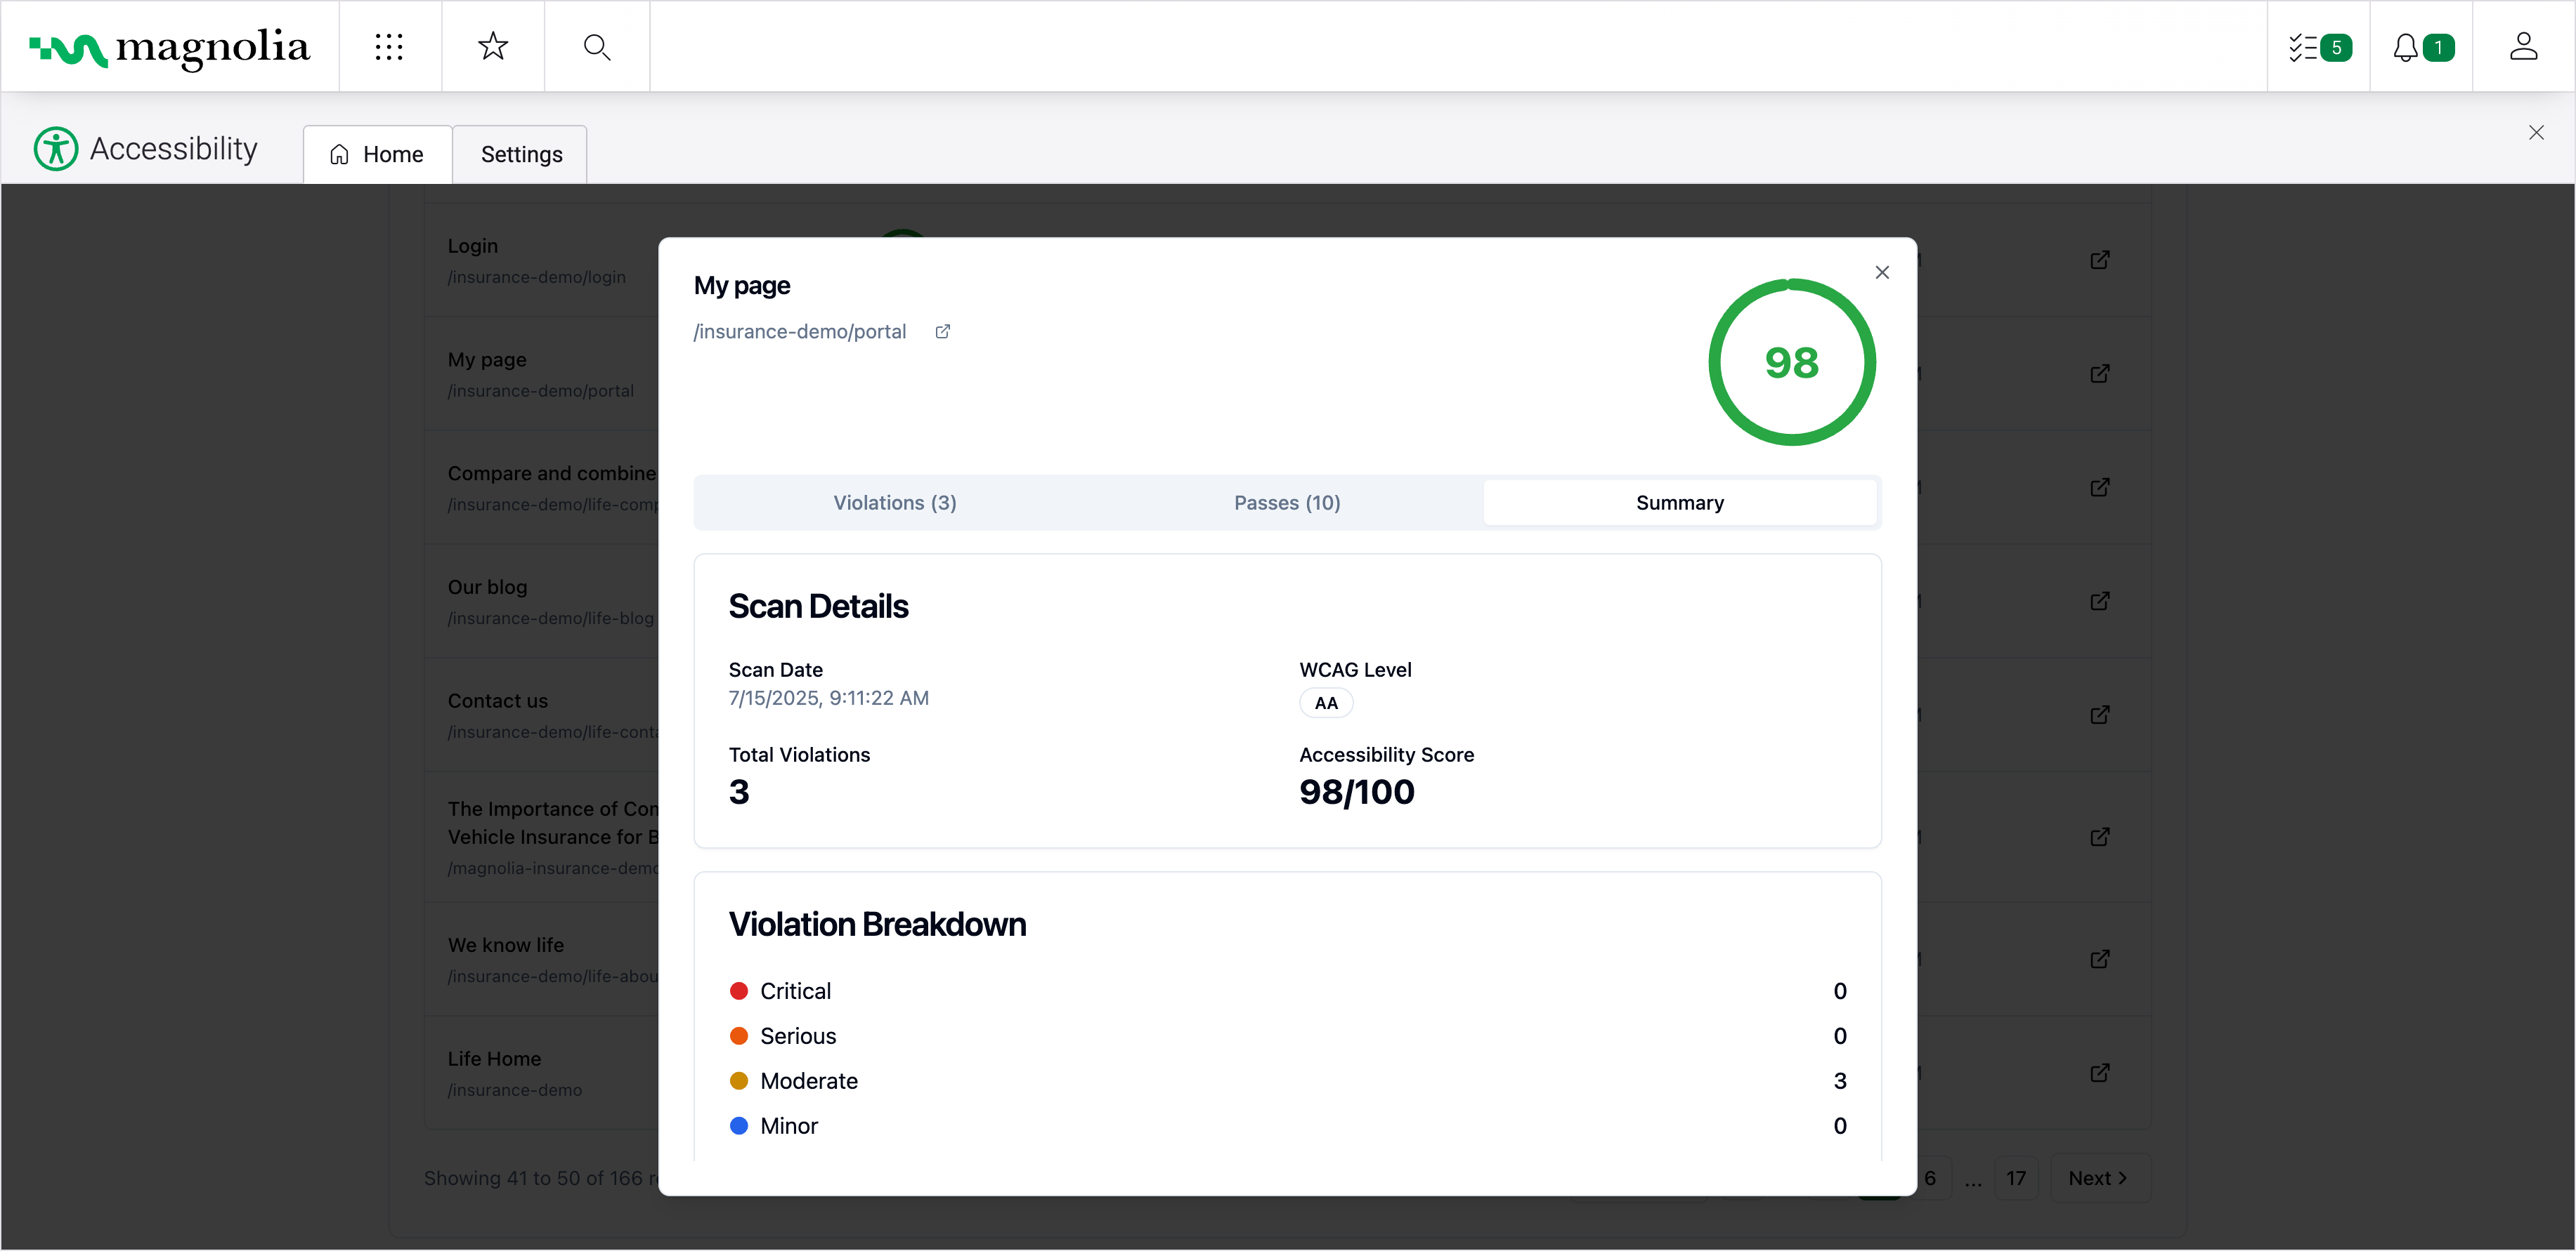Click the search magnifier icon
This screenshot has height=1251, width=2576.
pyautogui.click(x=597, y=47)
